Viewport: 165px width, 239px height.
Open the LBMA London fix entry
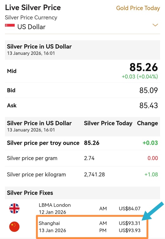[82, 208]
